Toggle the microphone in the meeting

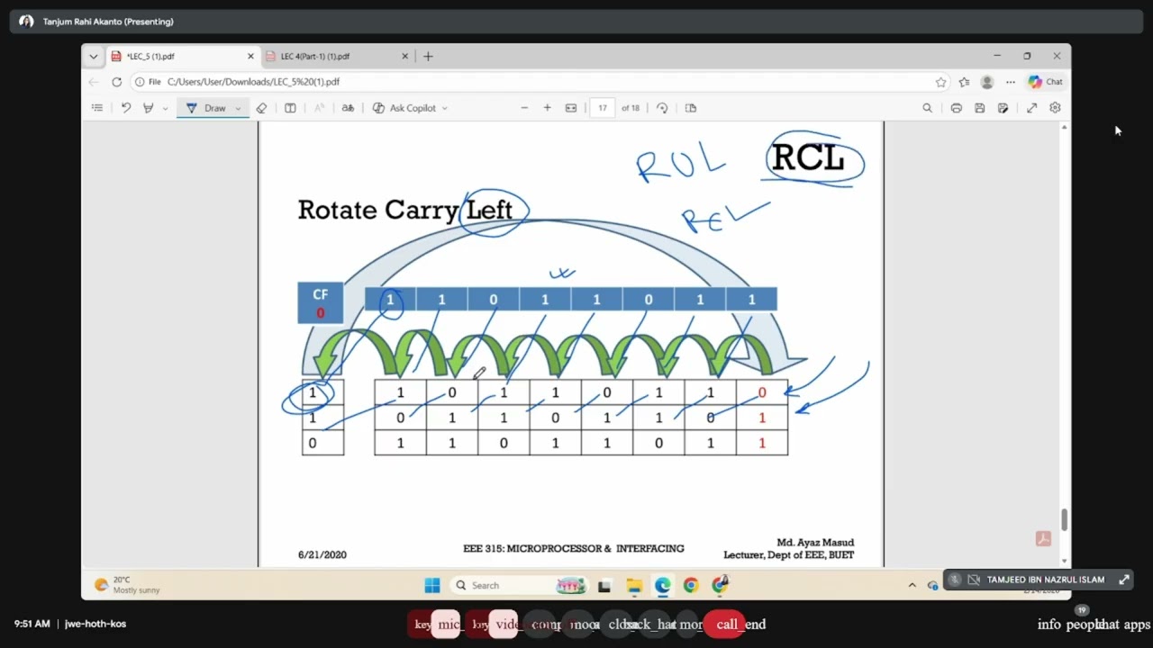pos(446,624)
